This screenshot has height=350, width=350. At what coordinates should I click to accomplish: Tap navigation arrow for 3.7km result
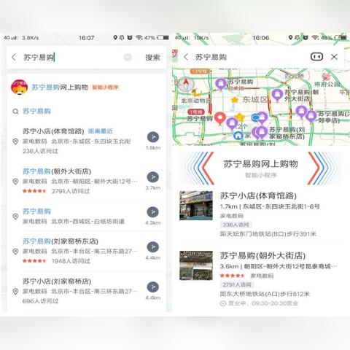153,177
